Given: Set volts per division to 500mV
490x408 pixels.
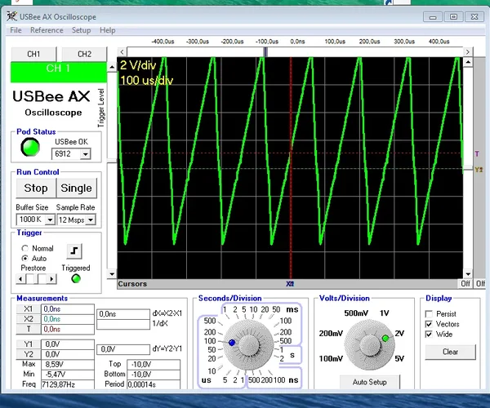Looking at the screenshot, I should (x=356, y=313).
